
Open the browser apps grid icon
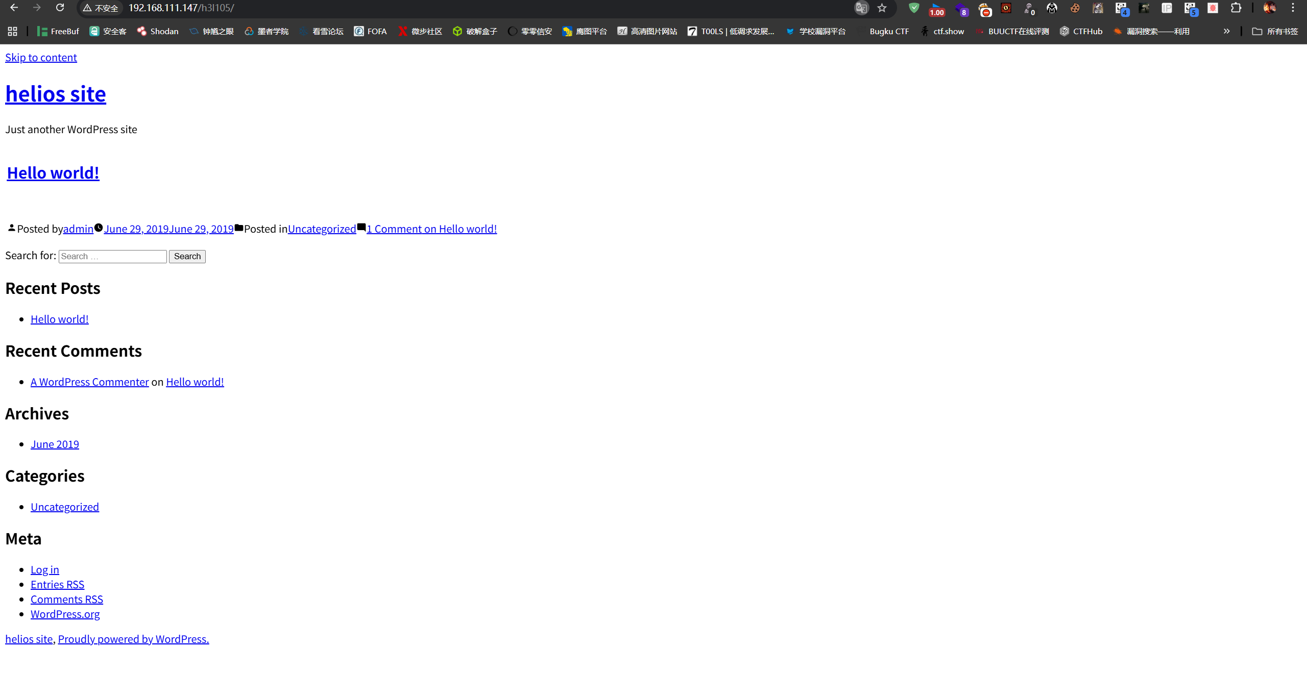[x=13, y=31]
